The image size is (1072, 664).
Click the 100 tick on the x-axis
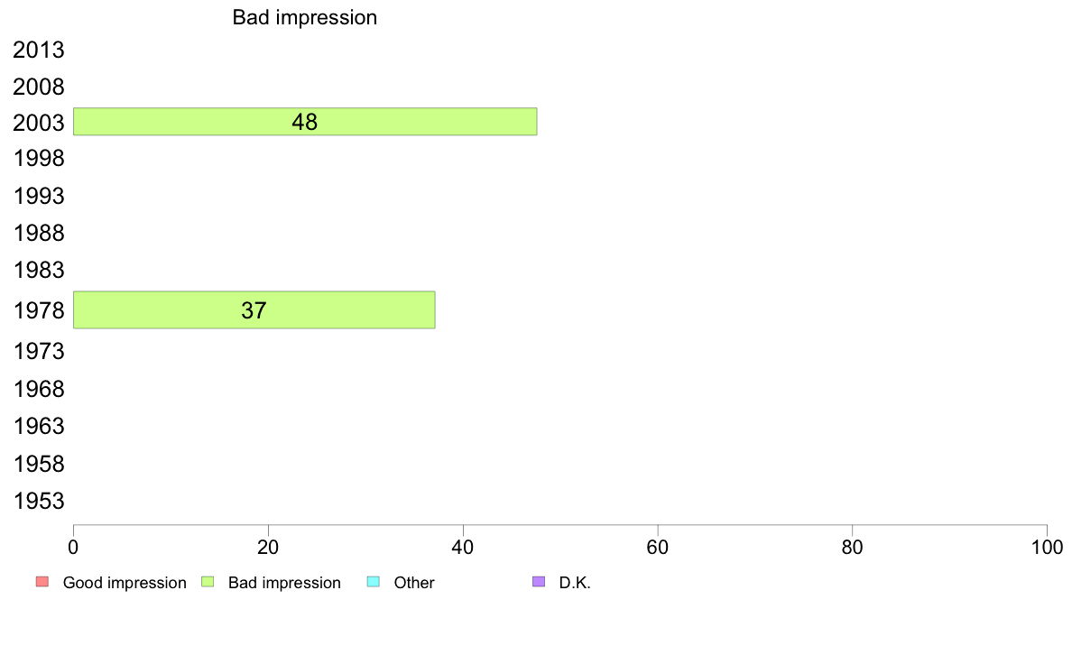(1047, 547)
